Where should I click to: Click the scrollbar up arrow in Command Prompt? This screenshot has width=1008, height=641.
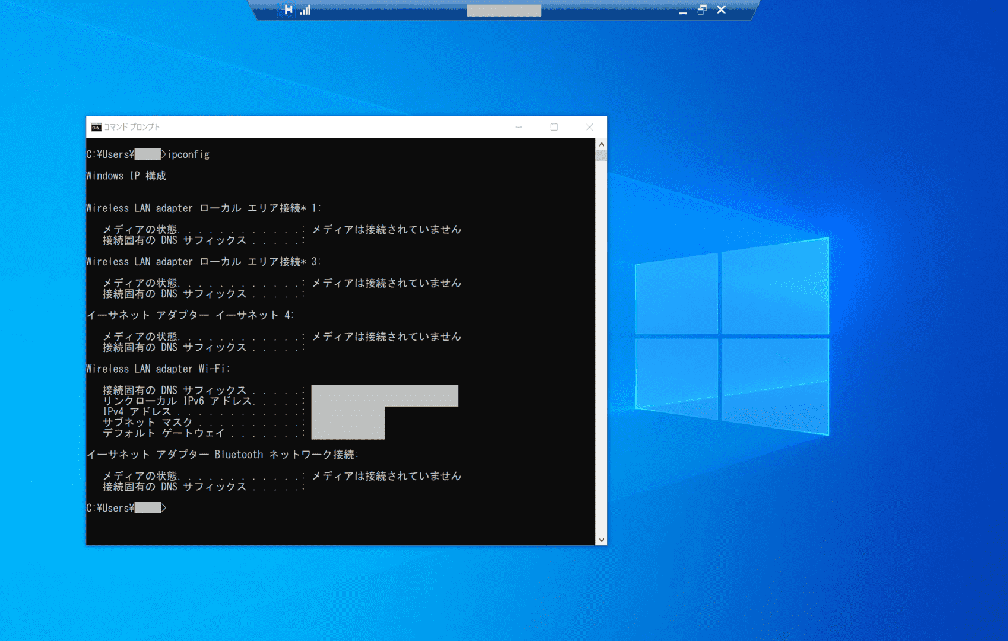coord(601,144)
